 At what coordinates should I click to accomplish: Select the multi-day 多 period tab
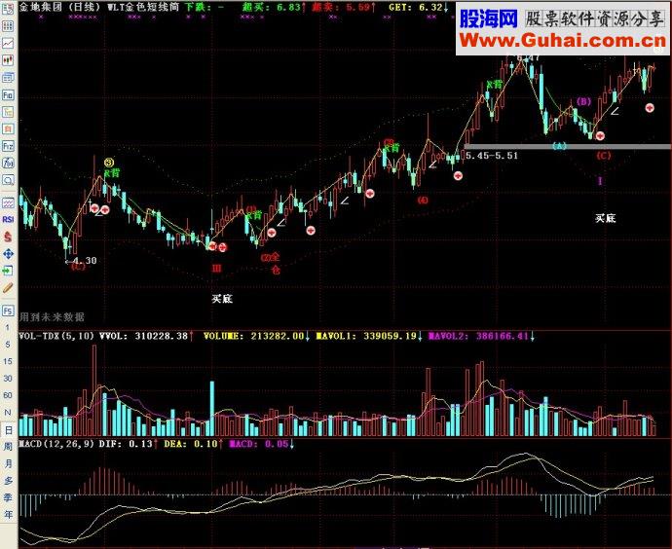coord(8,481)
